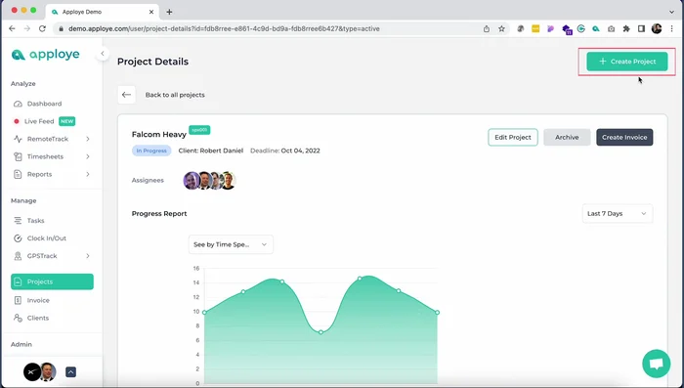This screenshot has width=684, height=388.
Task: Open the chat support bubble
Action: click(x=656, y=364)
